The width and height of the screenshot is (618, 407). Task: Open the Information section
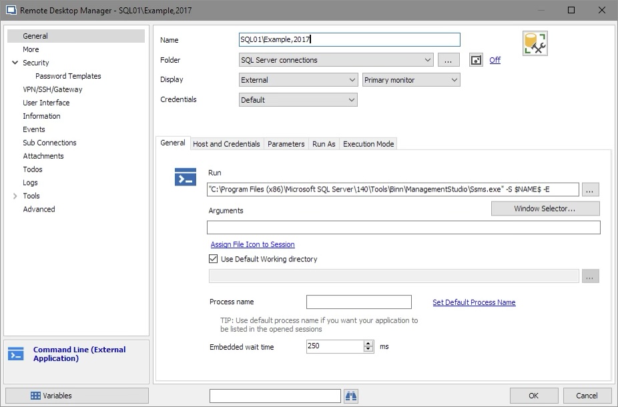coord(41,116)
